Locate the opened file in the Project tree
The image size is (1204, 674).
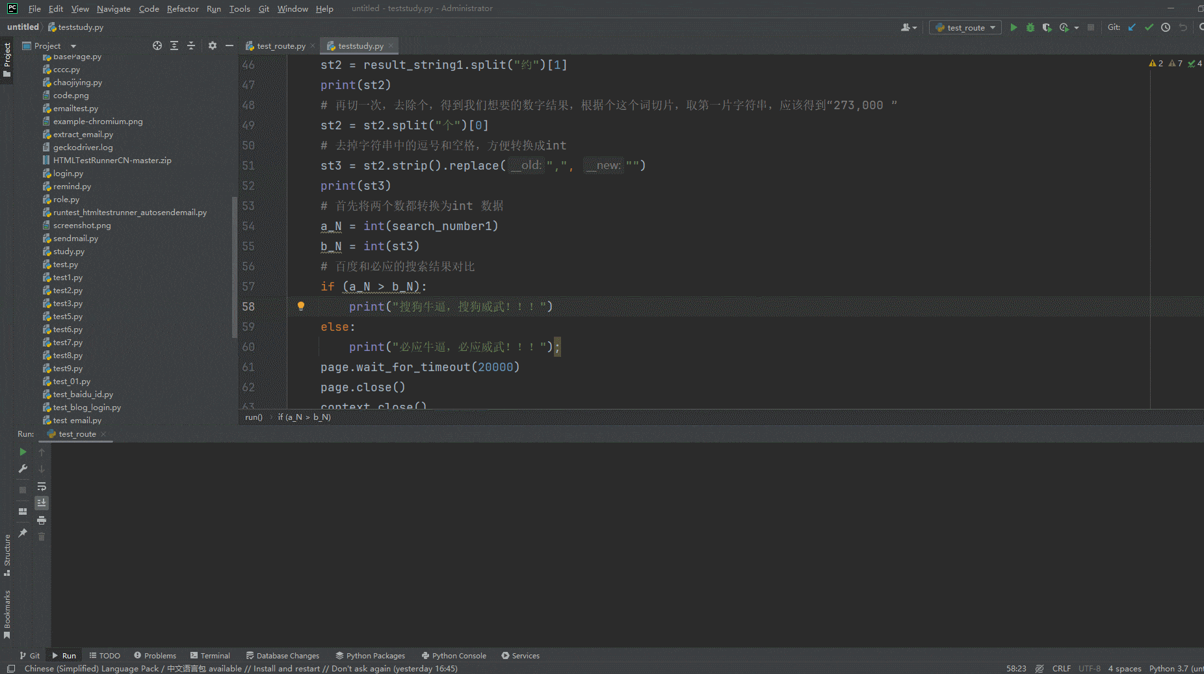pyautogui.click(x=157, y=45)
